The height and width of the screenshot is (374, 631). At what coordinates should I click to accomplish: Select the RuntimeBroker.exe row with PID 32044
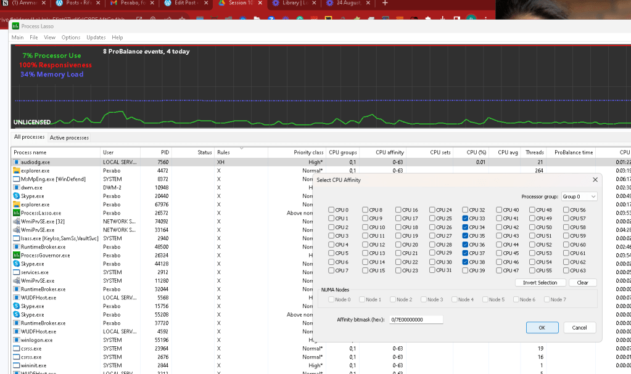coord(161,289)
